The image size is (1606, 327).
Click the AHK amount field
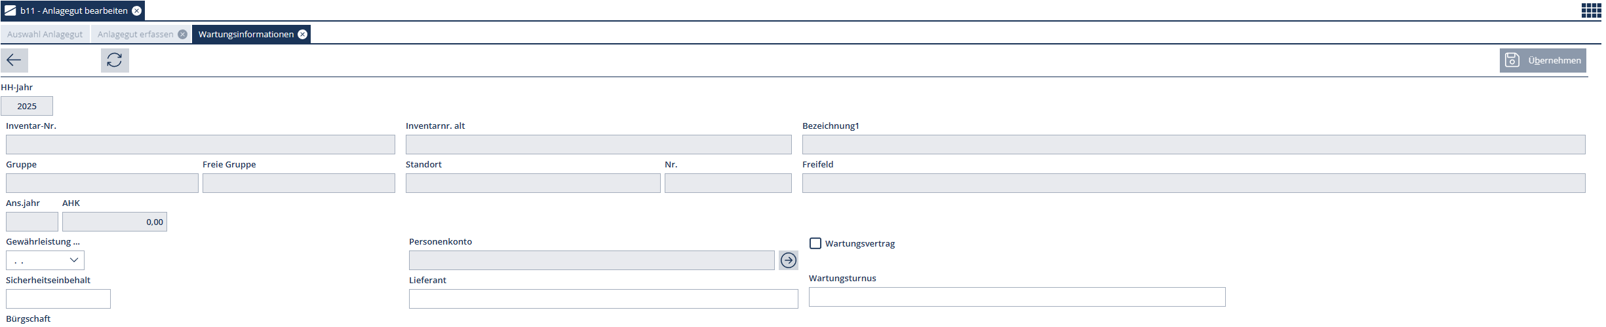pyautogui.click(x=115, y=222)
